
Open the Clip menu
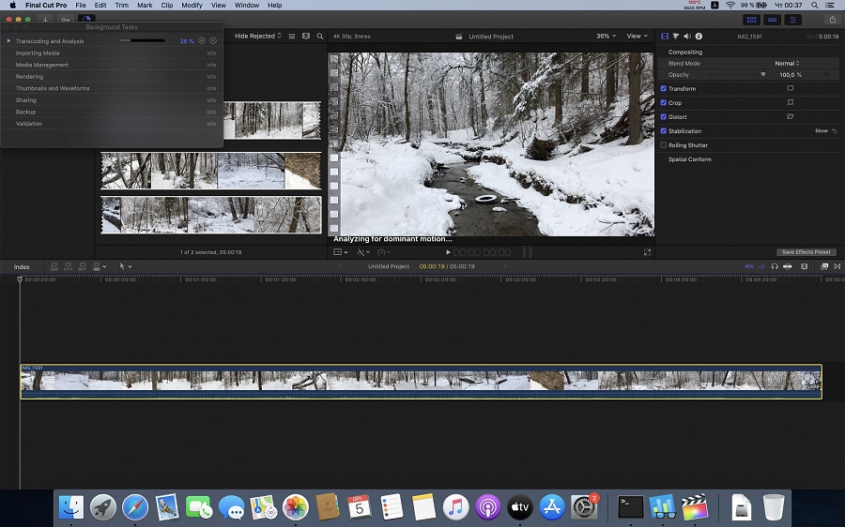point(166,6)
